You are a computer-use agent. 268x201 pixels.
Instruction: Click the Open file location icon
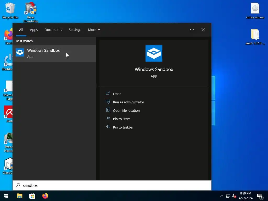point(108,110)
